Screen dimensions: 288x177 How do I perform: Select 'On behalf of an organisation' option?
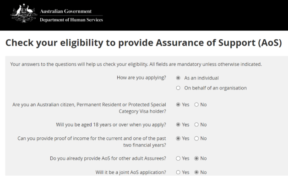[178, 88]
